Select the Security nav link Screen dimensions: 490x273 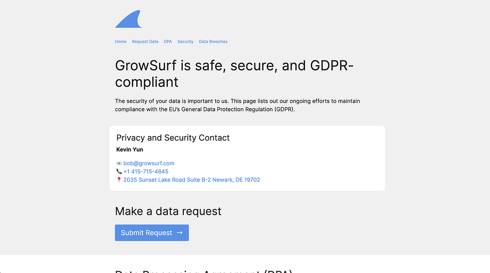click(186, 41)
